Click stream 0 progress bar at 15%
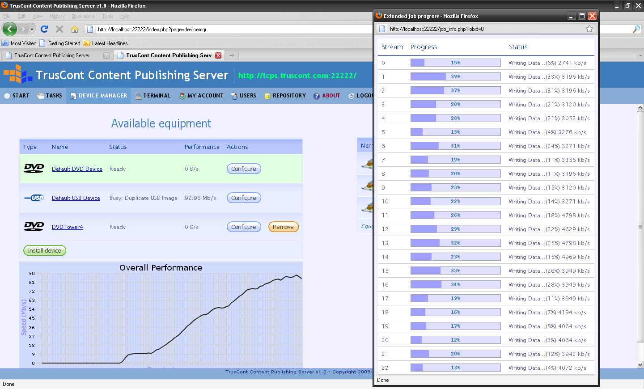 [455, 63]
